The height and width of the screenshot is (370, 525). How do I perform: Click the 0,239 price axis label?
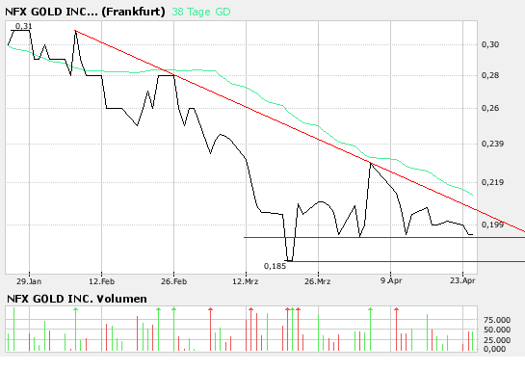click(492, 144)
